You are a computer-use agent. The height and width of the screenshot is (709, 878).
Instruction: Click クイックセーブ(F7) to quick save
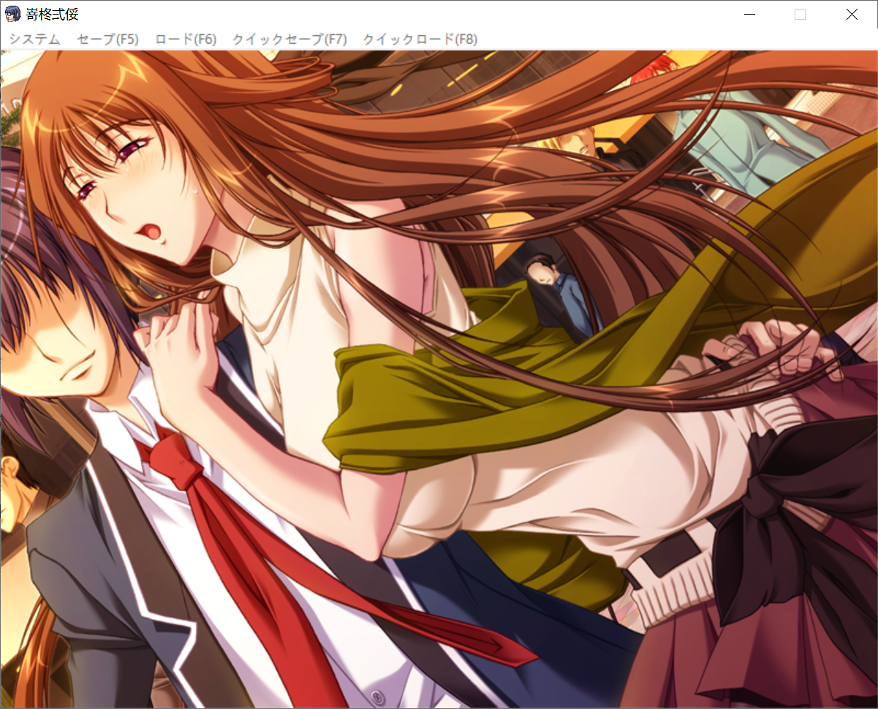click(x=289, y=39)
